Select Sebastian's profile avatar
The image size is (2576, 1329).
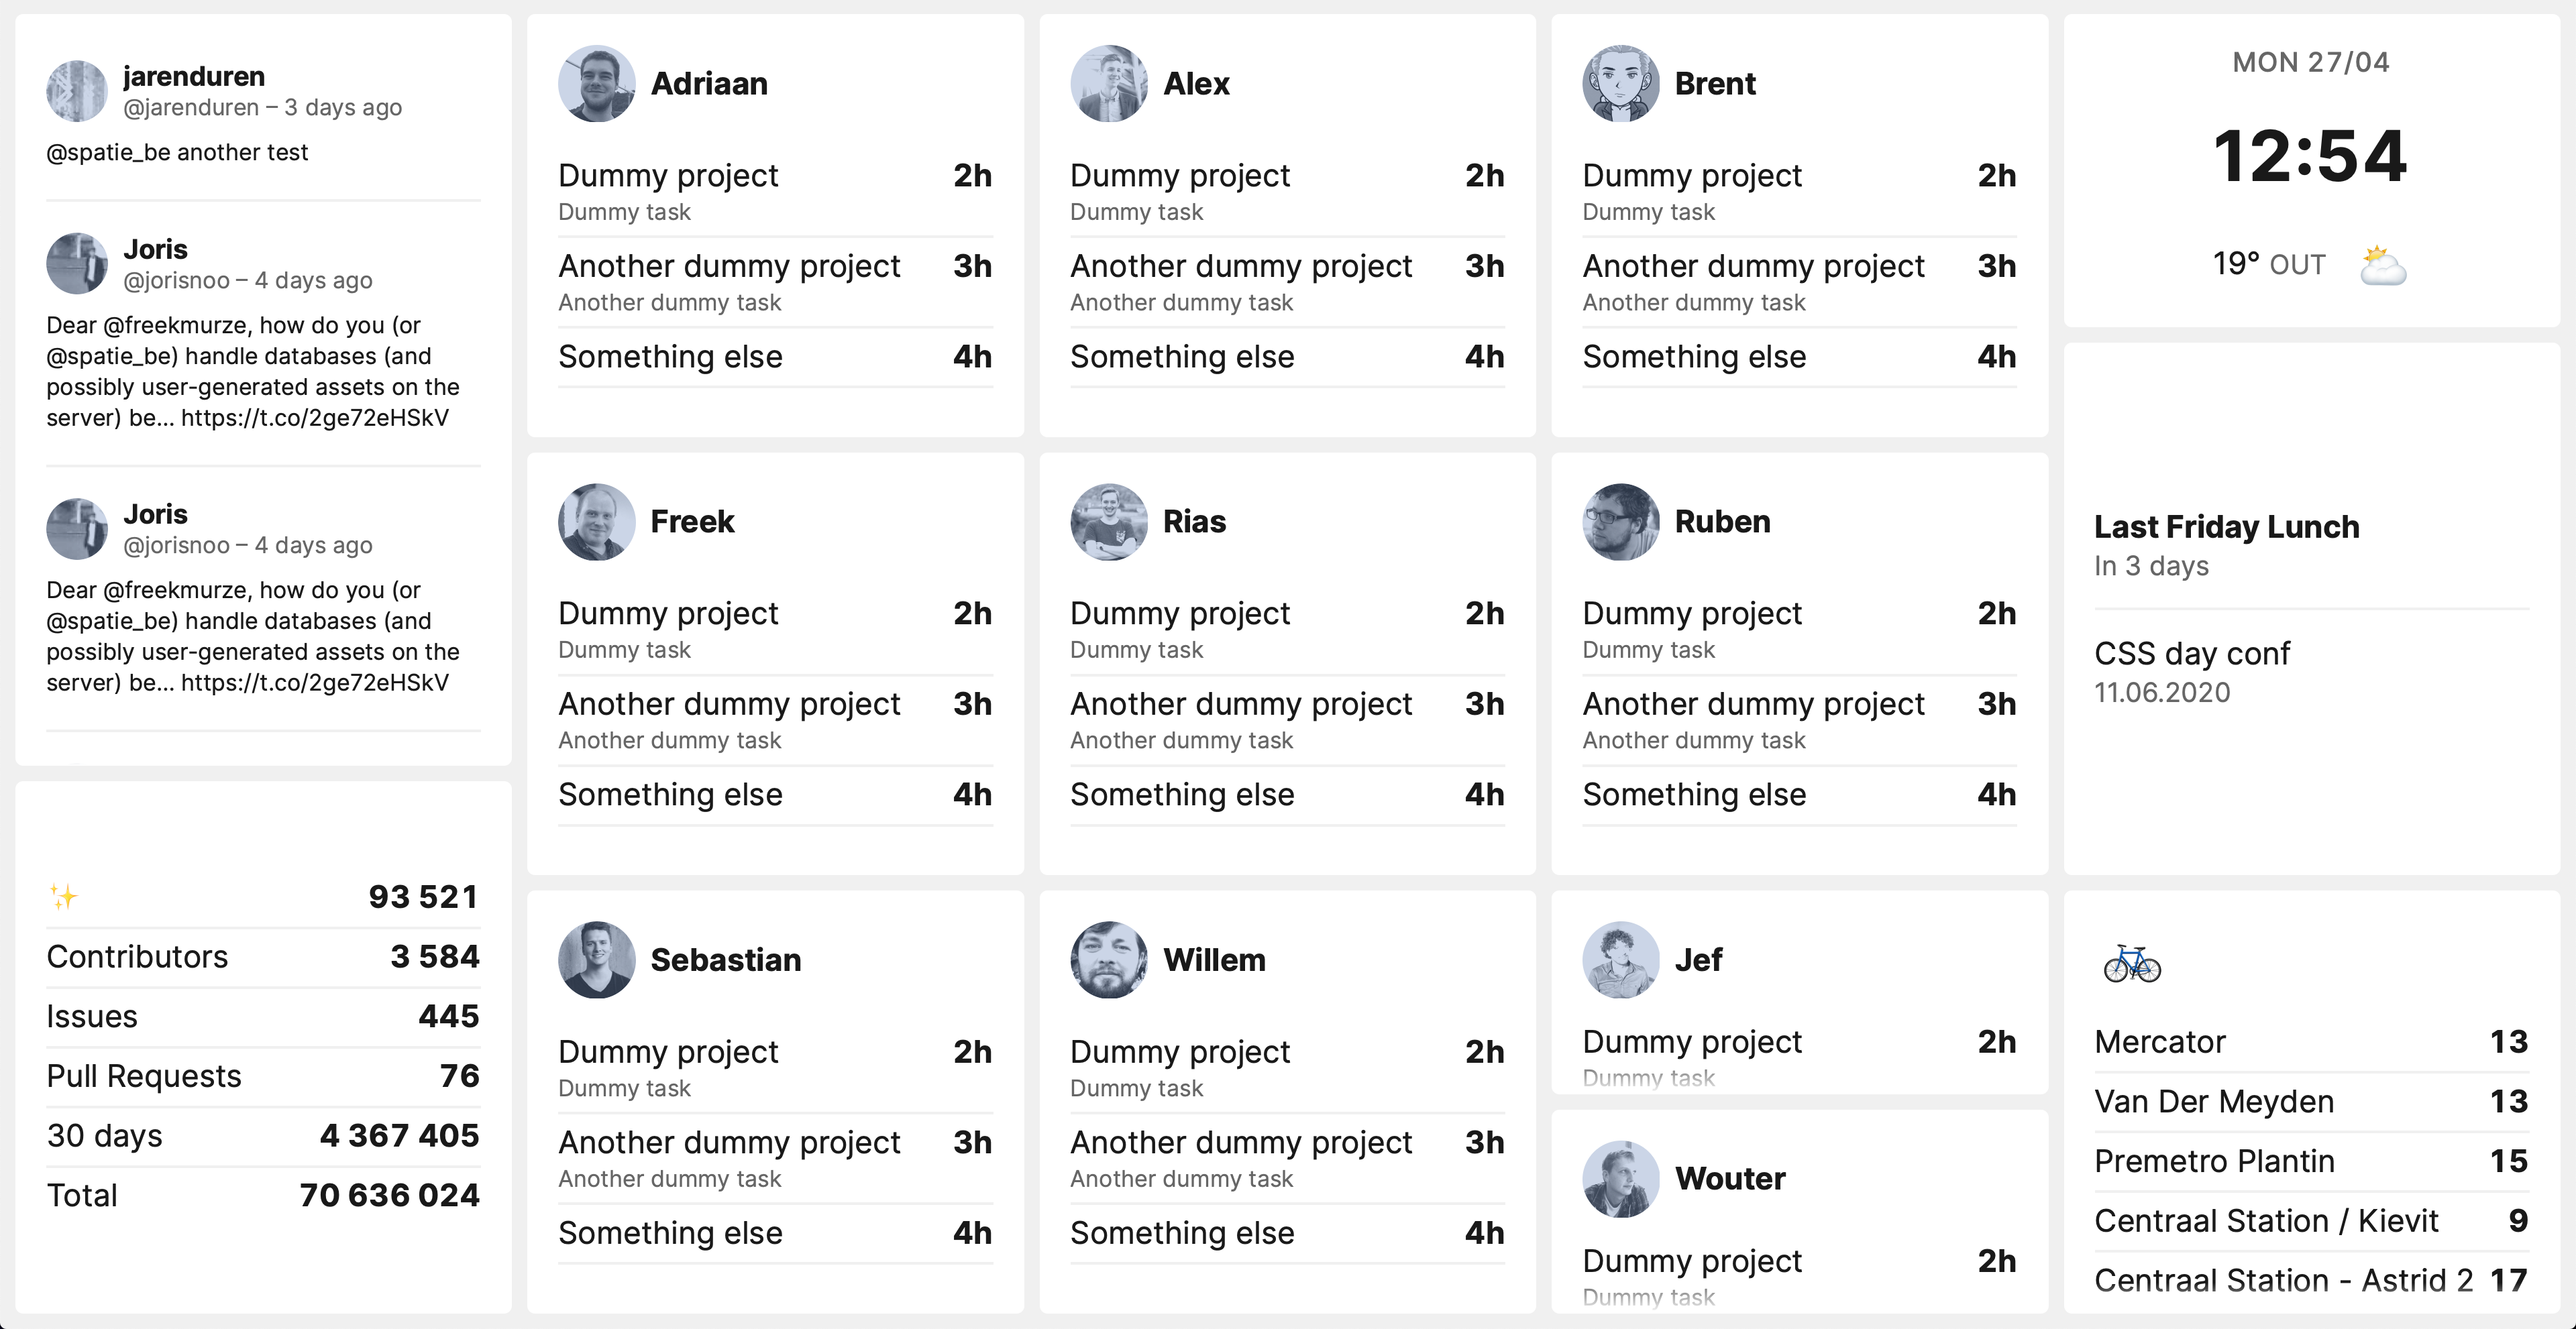[x=596, y=960]
